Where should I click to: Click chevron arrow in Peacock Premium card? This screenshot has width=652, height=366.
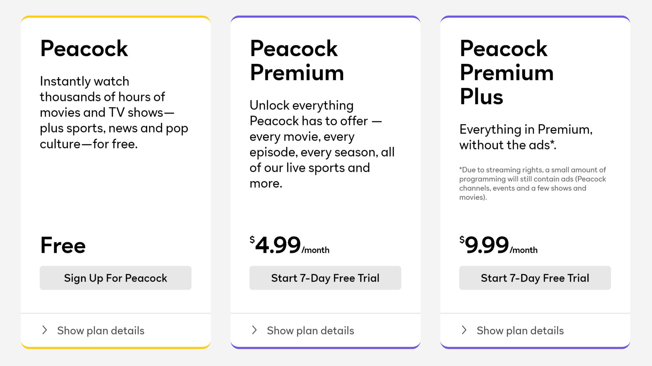click(x=254, y=330)
